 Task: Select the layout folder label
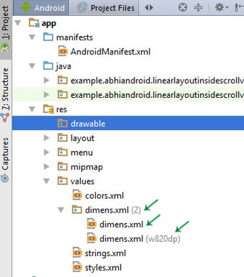(x=83, y=138)
